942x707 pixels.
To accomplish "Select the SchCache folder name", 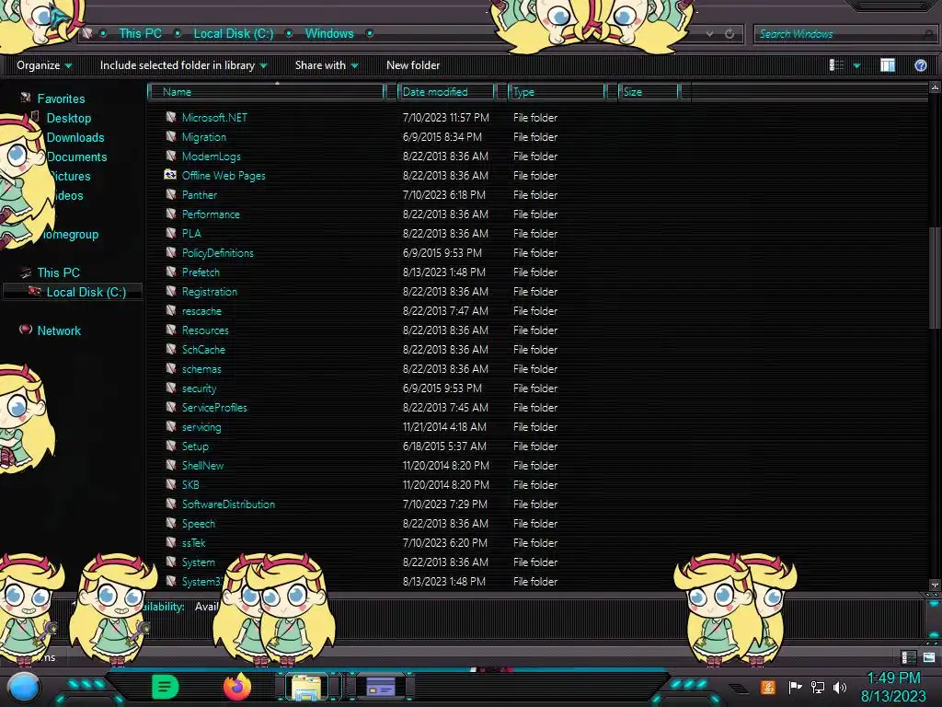I will (x=203, y=349).
